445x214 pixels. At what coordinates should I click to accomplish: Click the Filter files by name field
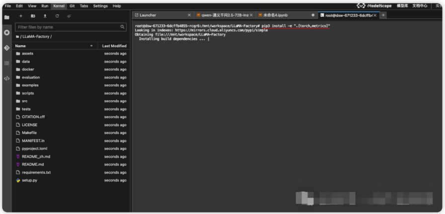[71, 27]
